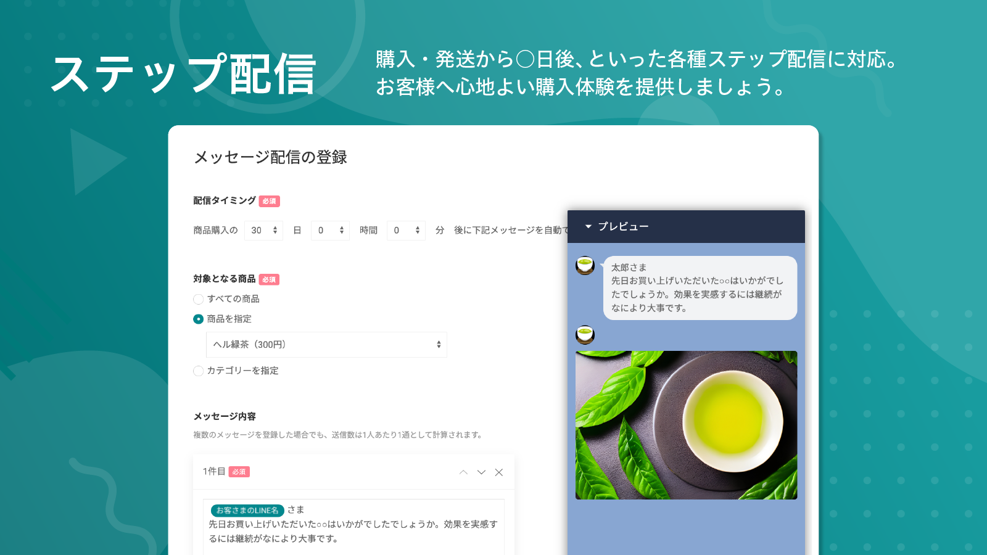
Task: Click the avatar icon beside 太郎さま message
Action: (x=584, y=266)
